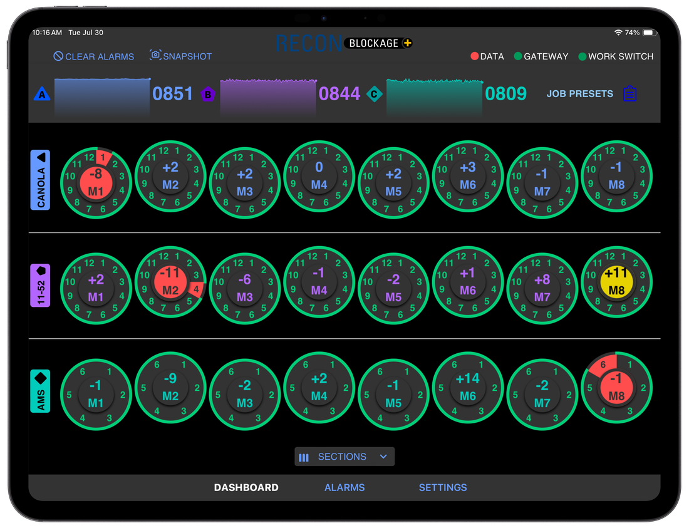
Task: Click the purple pentagon B product icon
Action: (208, 94)
